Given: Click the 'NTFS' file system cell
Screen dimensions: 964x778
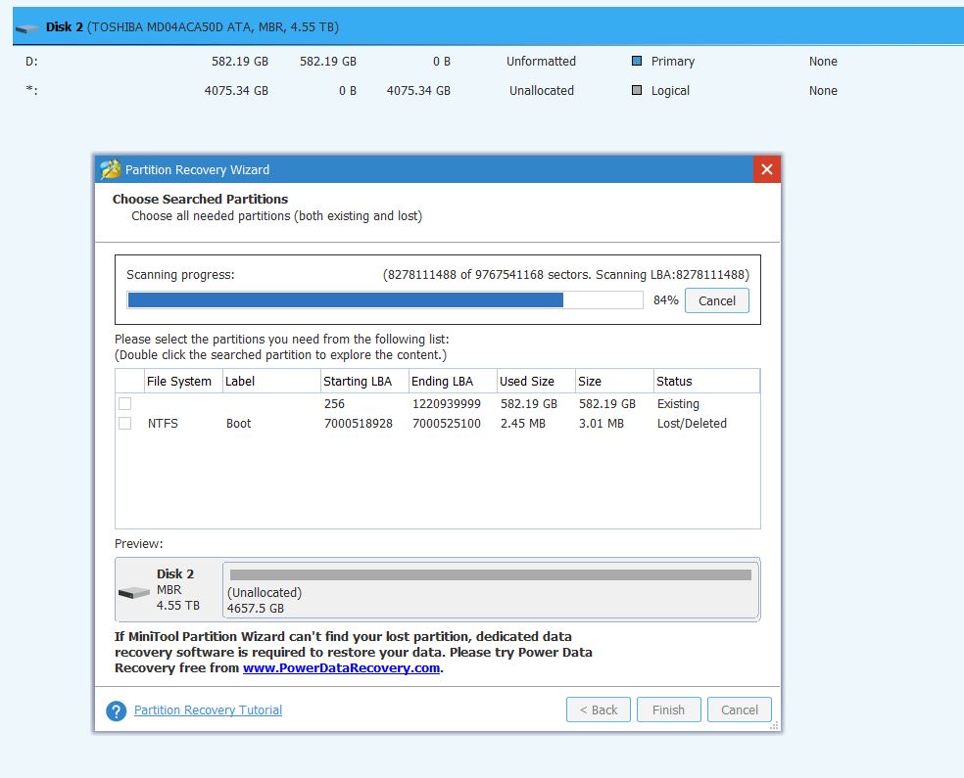Looking at the screenshot, I should coord(163,423).
